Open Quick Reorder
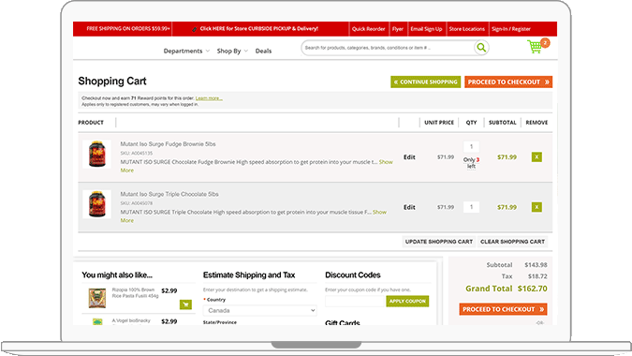The width and height of the screenshot is (632, 356). point(368,29)
